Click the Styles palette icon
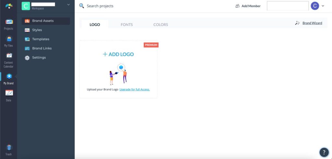Image resolution: width=332 pixels, height=159 pixels. [x=27, y=30]
